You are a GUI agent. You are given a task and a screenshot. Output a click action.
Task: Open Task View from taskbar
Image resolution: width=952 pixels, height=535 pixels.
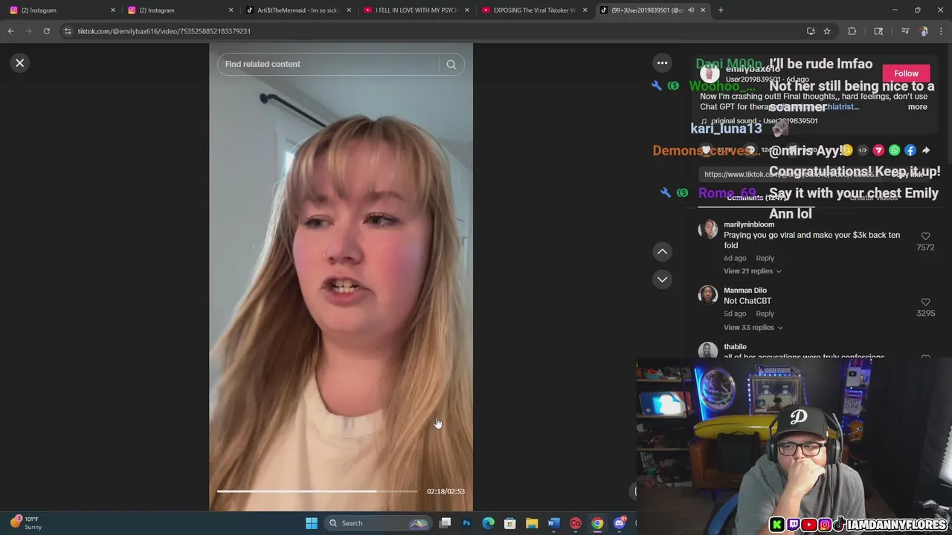pyautogui.click(x=445, y=523)
